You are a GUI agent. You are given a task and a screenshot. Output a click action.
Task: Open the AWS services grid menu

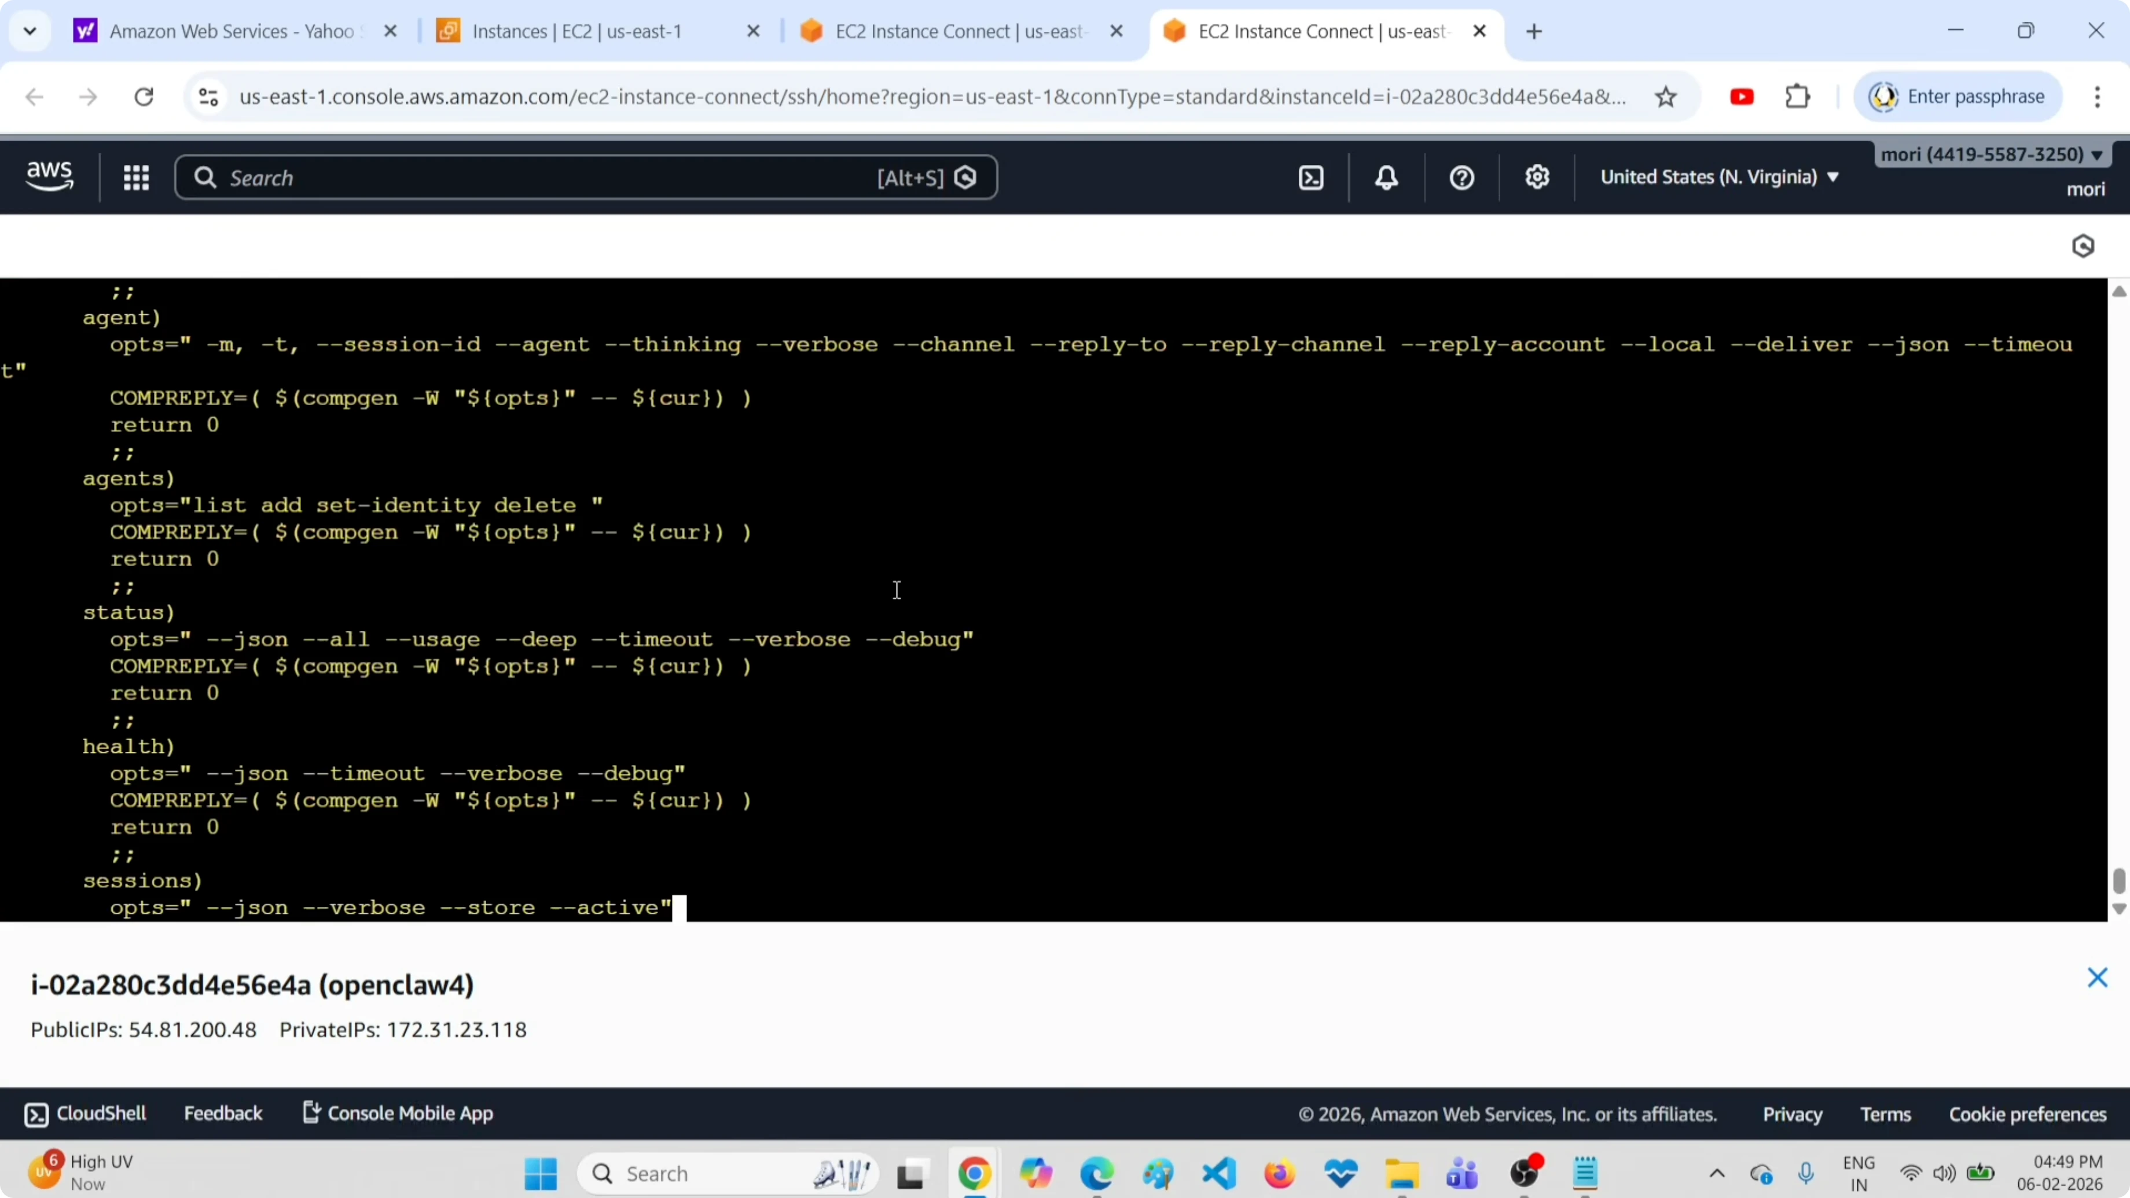pyautogui.click(x=137, y=177)
